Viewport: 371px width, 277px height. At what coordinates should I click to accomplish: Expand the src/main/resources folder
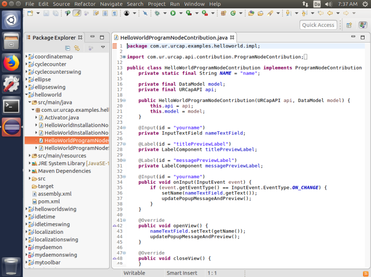tap(30, 155)
